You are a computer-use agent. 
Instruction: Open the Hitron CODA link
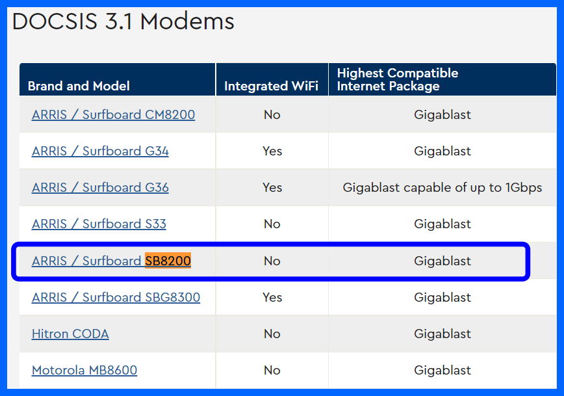click(70, 334)
